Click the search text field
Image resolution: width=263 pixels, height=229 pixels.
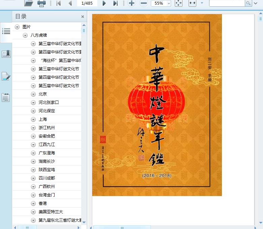coord(227,3)
